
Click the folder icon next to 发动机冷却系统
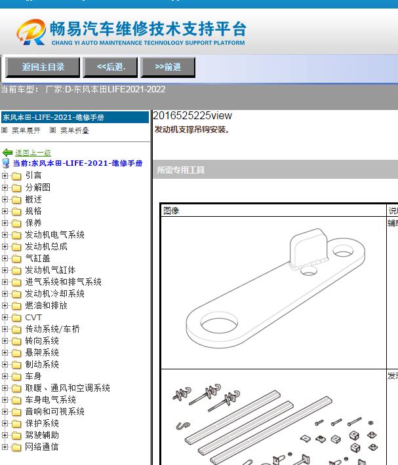(16, 294)
